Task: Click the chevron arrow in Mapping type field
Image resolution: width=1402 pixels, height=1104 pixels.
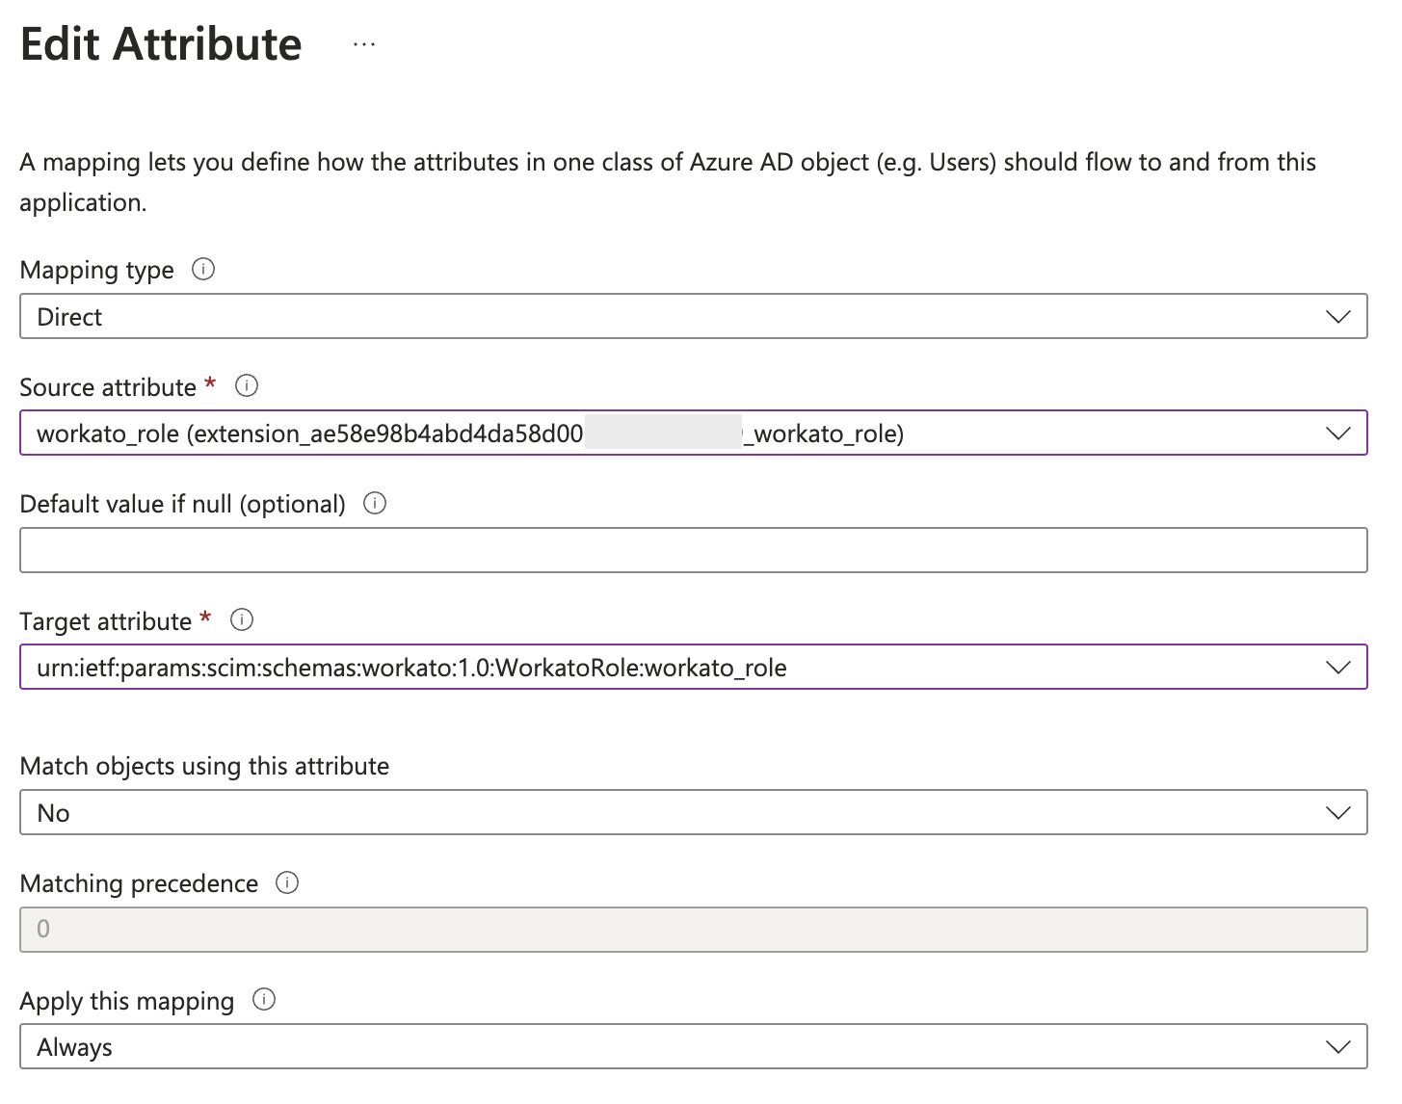Action: 1338,317
